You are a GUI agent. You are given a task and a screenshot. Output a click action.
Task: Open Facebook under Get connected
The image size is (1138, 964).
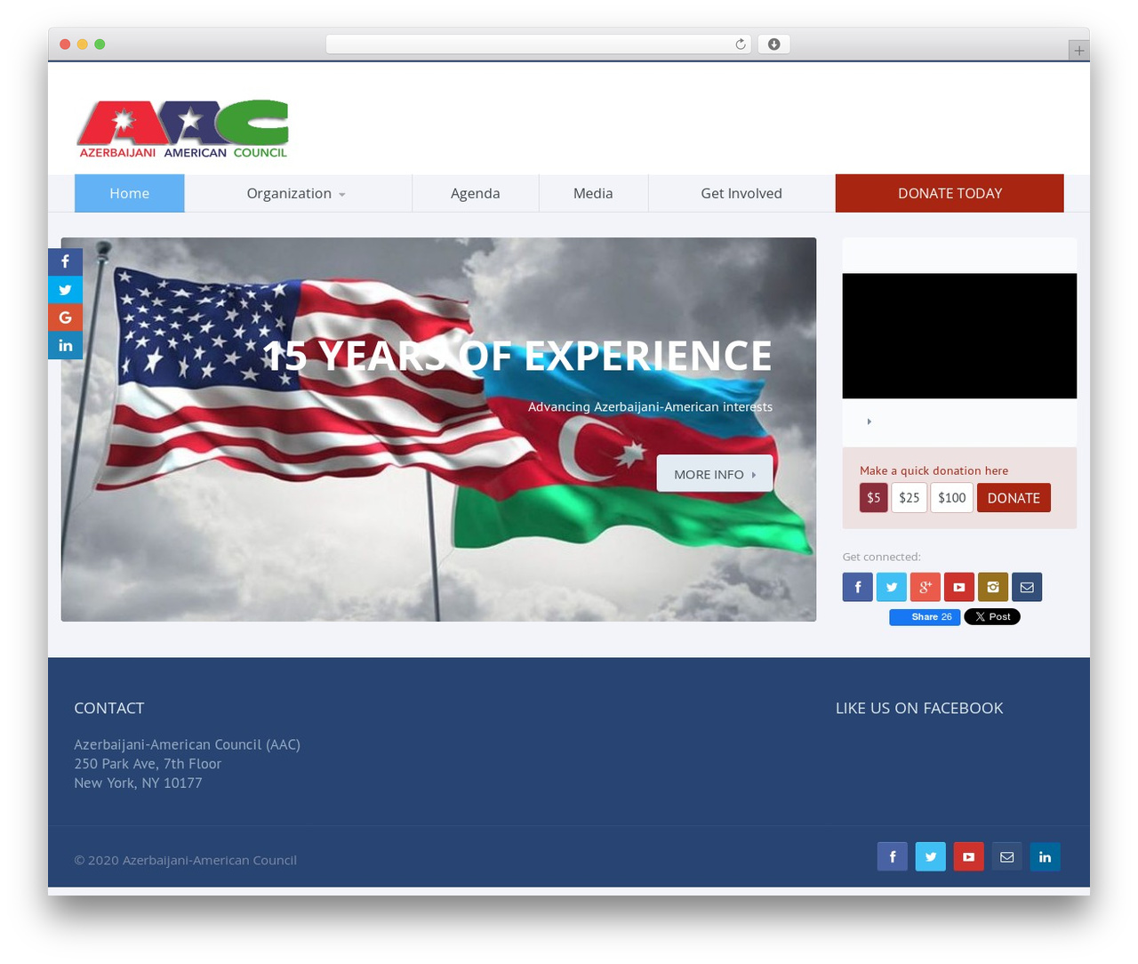click(858, 587)
